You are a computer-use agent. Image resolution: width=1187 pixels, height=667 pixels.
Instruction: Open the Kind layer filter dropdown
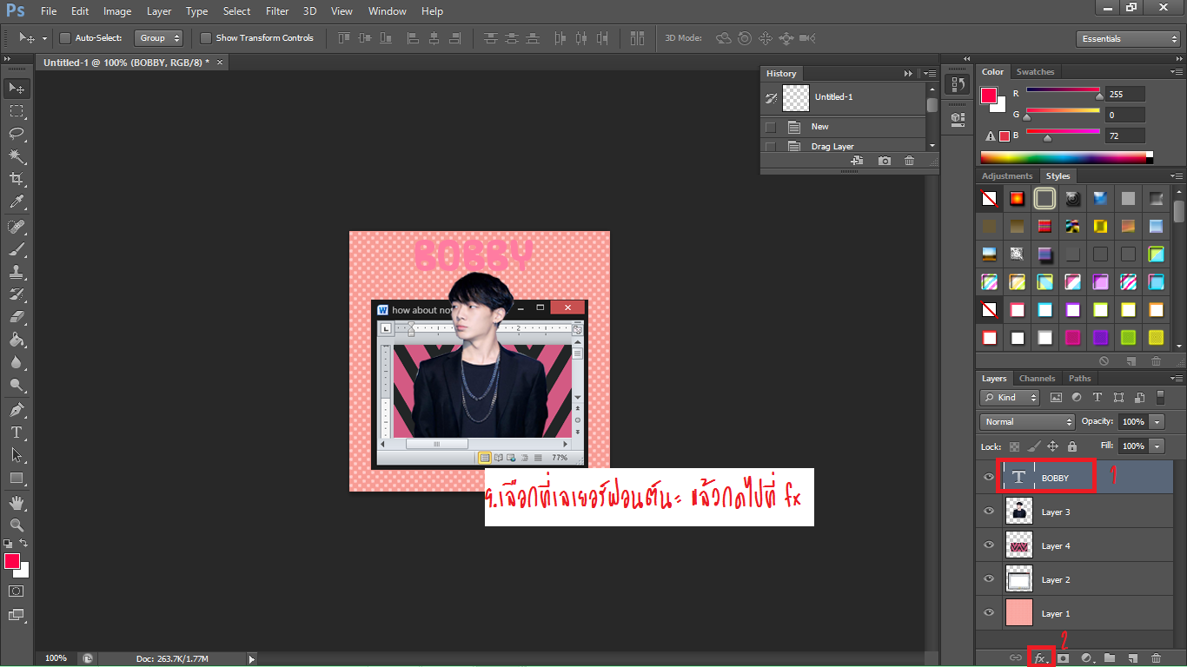pos(1010,397)
